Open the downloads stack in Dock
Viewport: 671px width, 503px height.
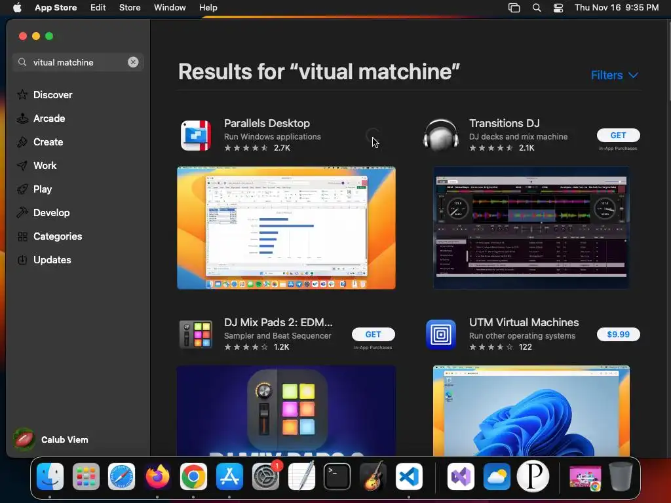click(x=585, y=477)
